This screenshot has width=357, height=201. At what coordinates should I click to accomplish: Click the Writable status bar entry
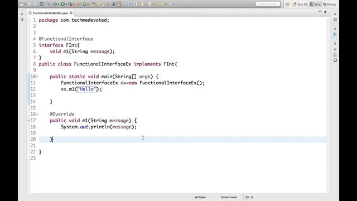[x=200, y=197]
